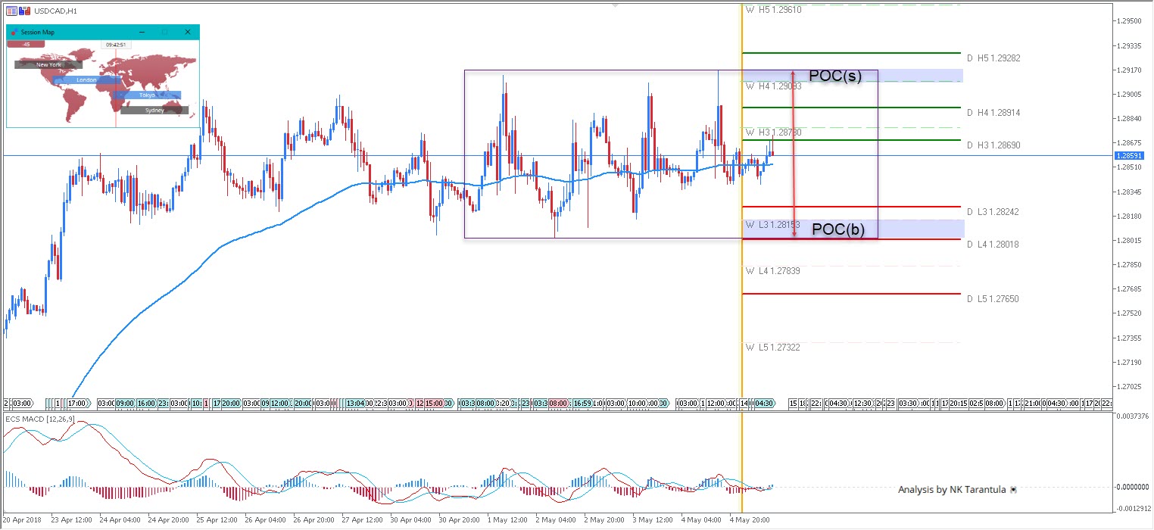This screenshot has width=1154, height=530.
Task: Click the 4 May 20:00 date label
Action: [750, 521]
